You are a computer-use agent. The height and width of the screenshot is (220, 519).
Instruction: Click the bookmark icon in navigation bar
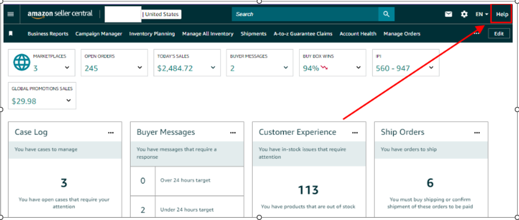11,33
